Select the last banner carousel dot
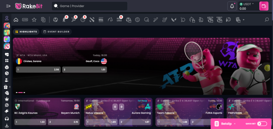The height and width of the screenshot is (129, 273). pos(24,92)
